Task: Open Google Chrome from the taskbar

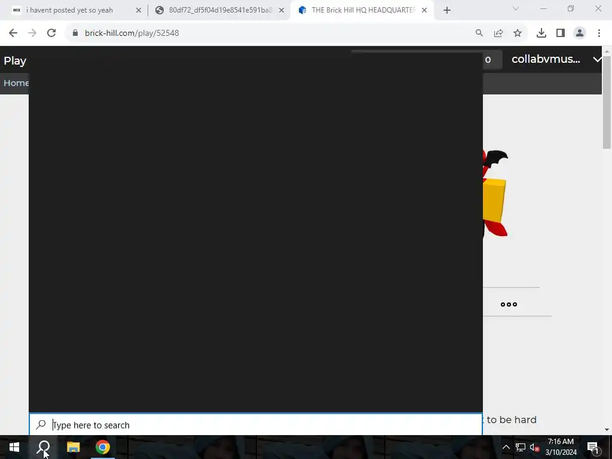Action: pyautogui.click(x=103, y=447)
